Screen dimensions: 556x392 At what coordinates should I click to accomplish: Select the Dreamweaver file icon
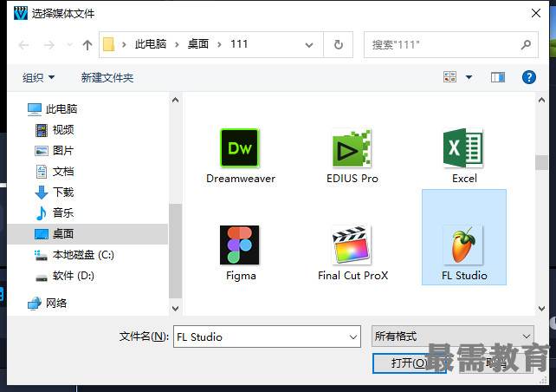pos(240,148)
